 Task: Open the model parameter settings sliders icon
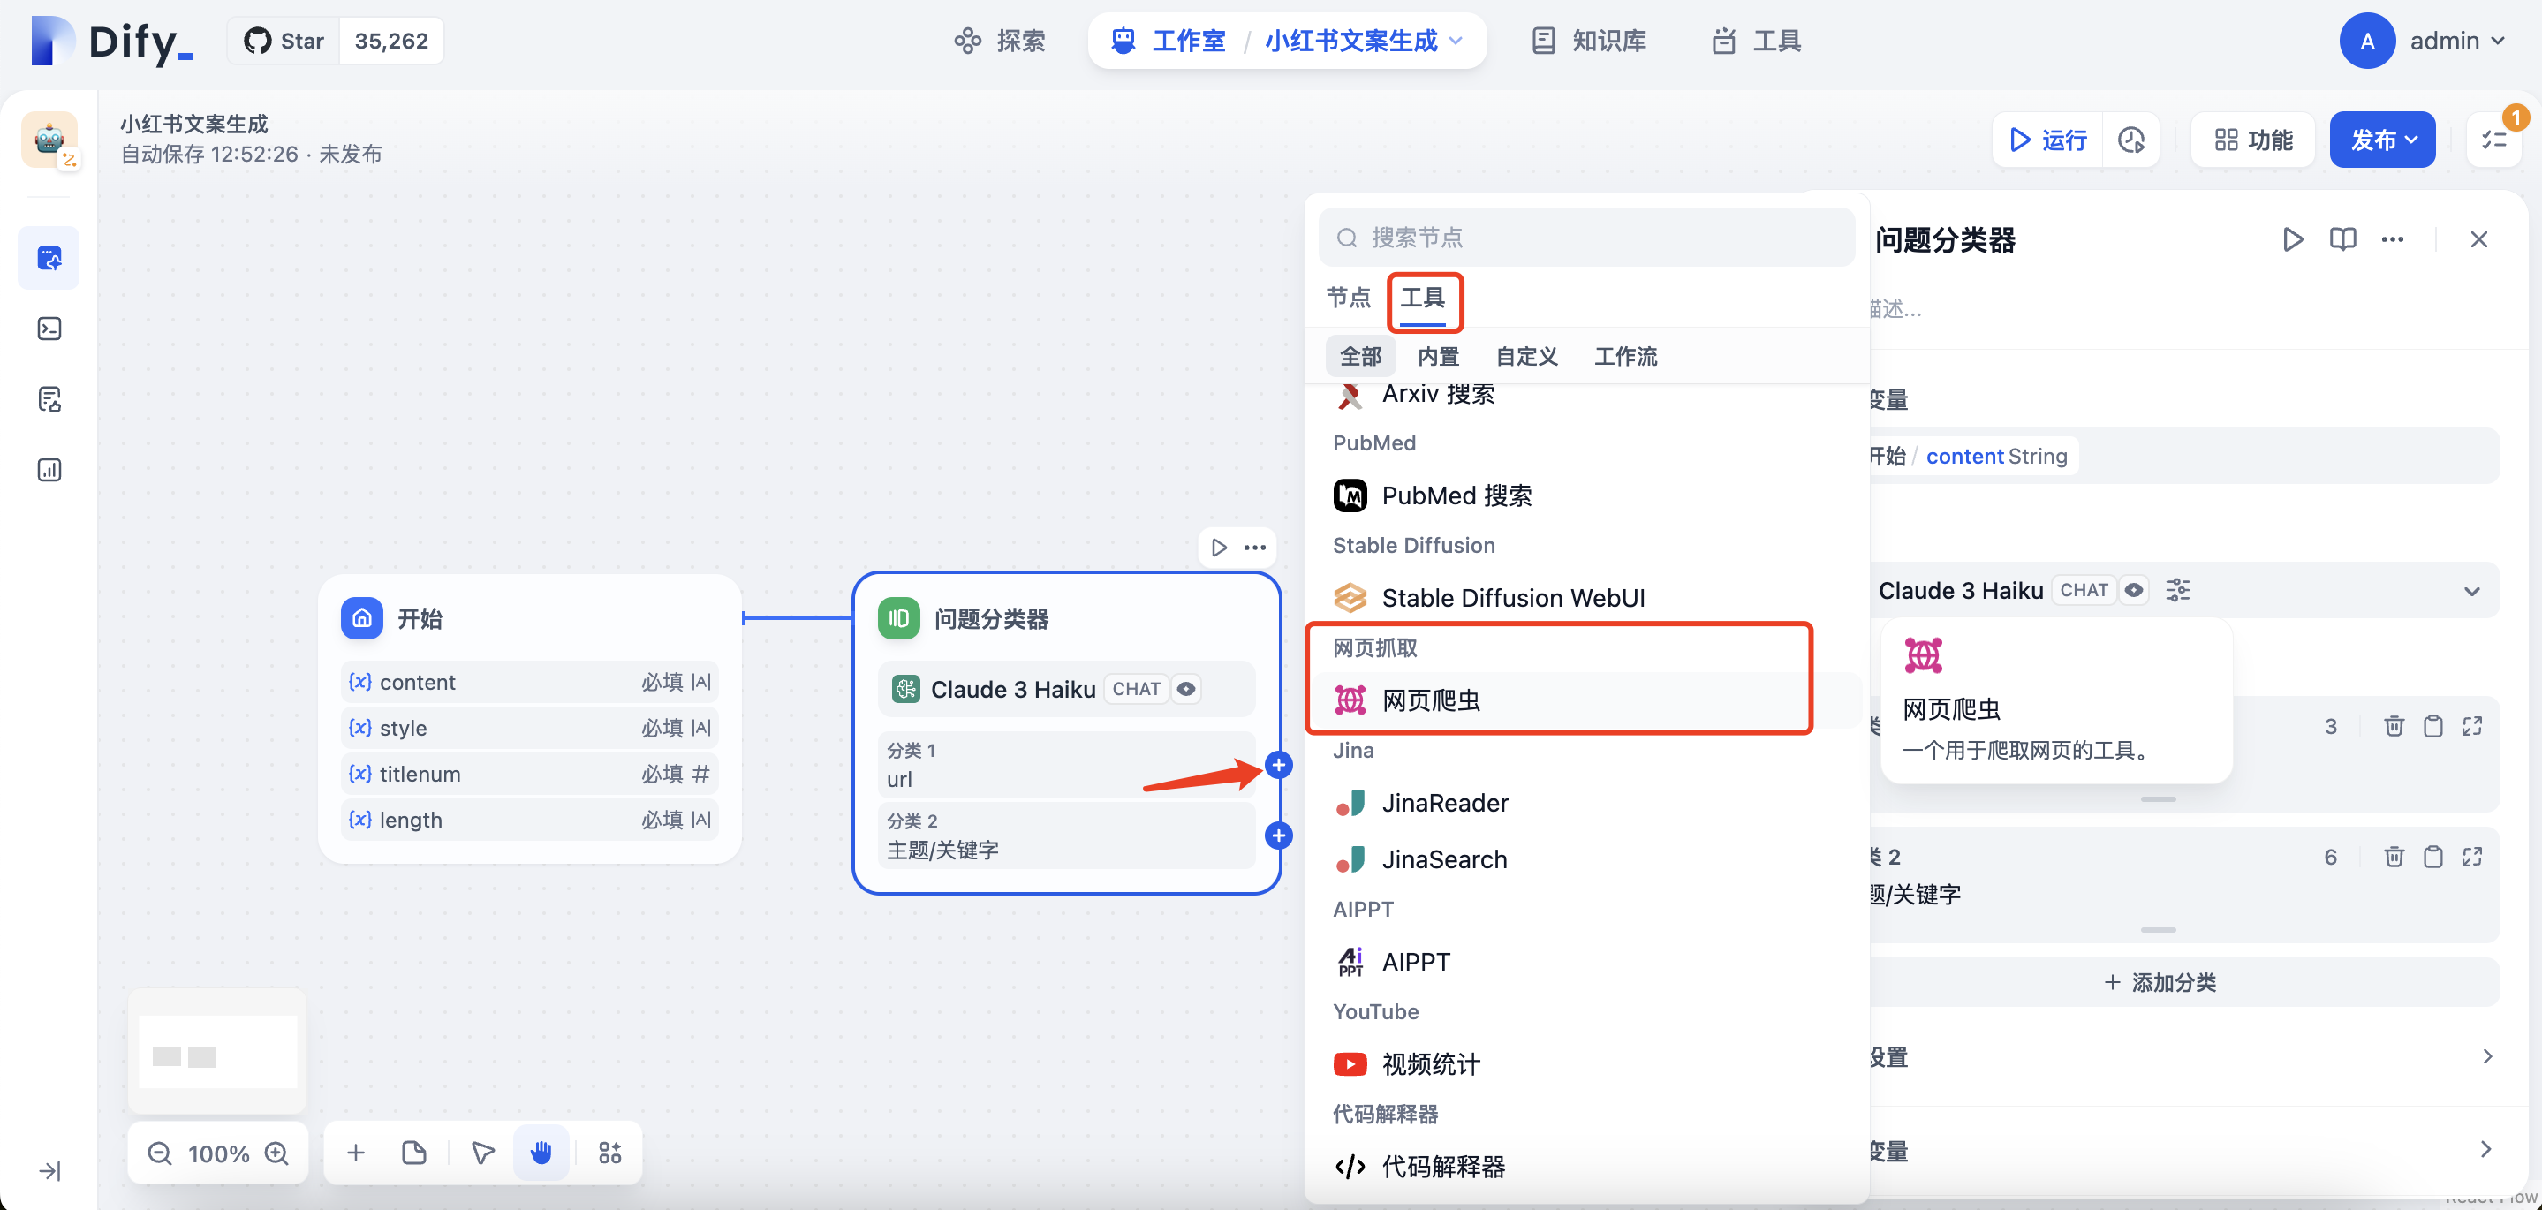2177,590
